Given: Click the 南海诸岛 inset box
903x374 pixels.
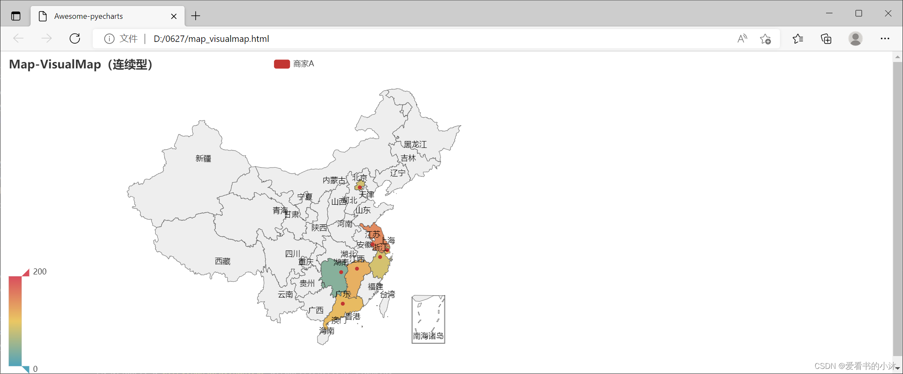Looking at the screenshot, I should (x=428, y=319).
